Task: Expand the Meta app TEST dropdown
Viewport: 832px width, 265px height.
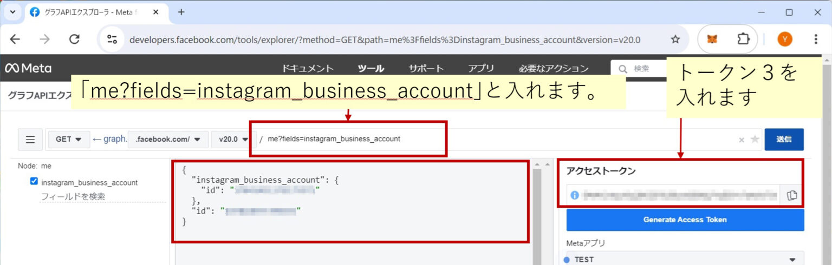Action: [685, 259]
